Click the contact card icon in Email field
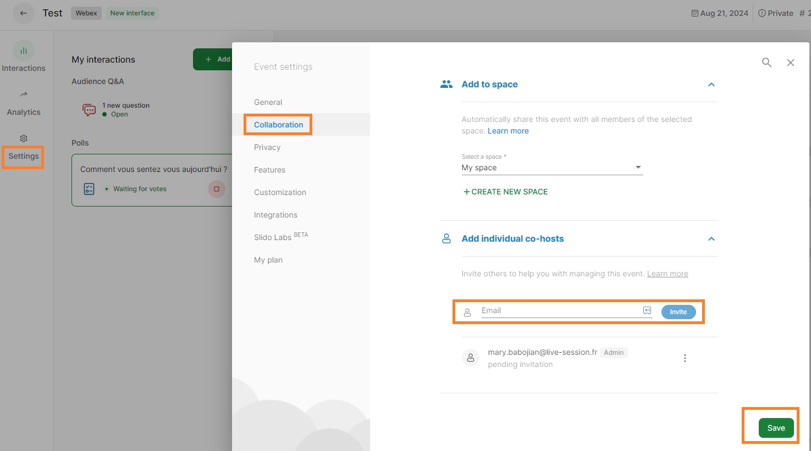The width and height of the screenshot is (811, 451). (647, 310)
